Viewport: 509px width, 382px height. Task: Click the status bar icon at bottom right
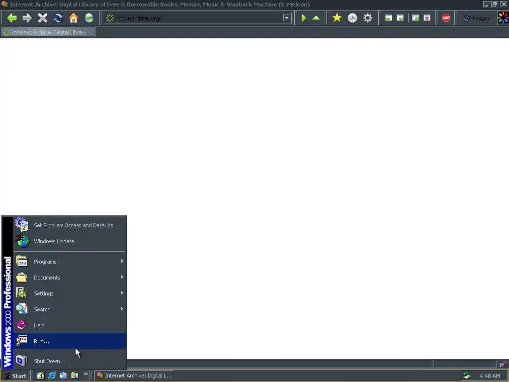coord(503,364)
